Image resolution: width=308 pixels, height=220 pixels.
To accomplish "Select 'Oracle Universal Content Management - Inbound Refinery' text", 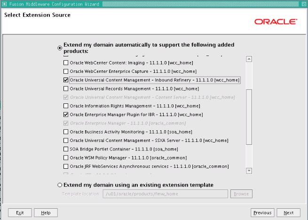I will coord(155,80).
